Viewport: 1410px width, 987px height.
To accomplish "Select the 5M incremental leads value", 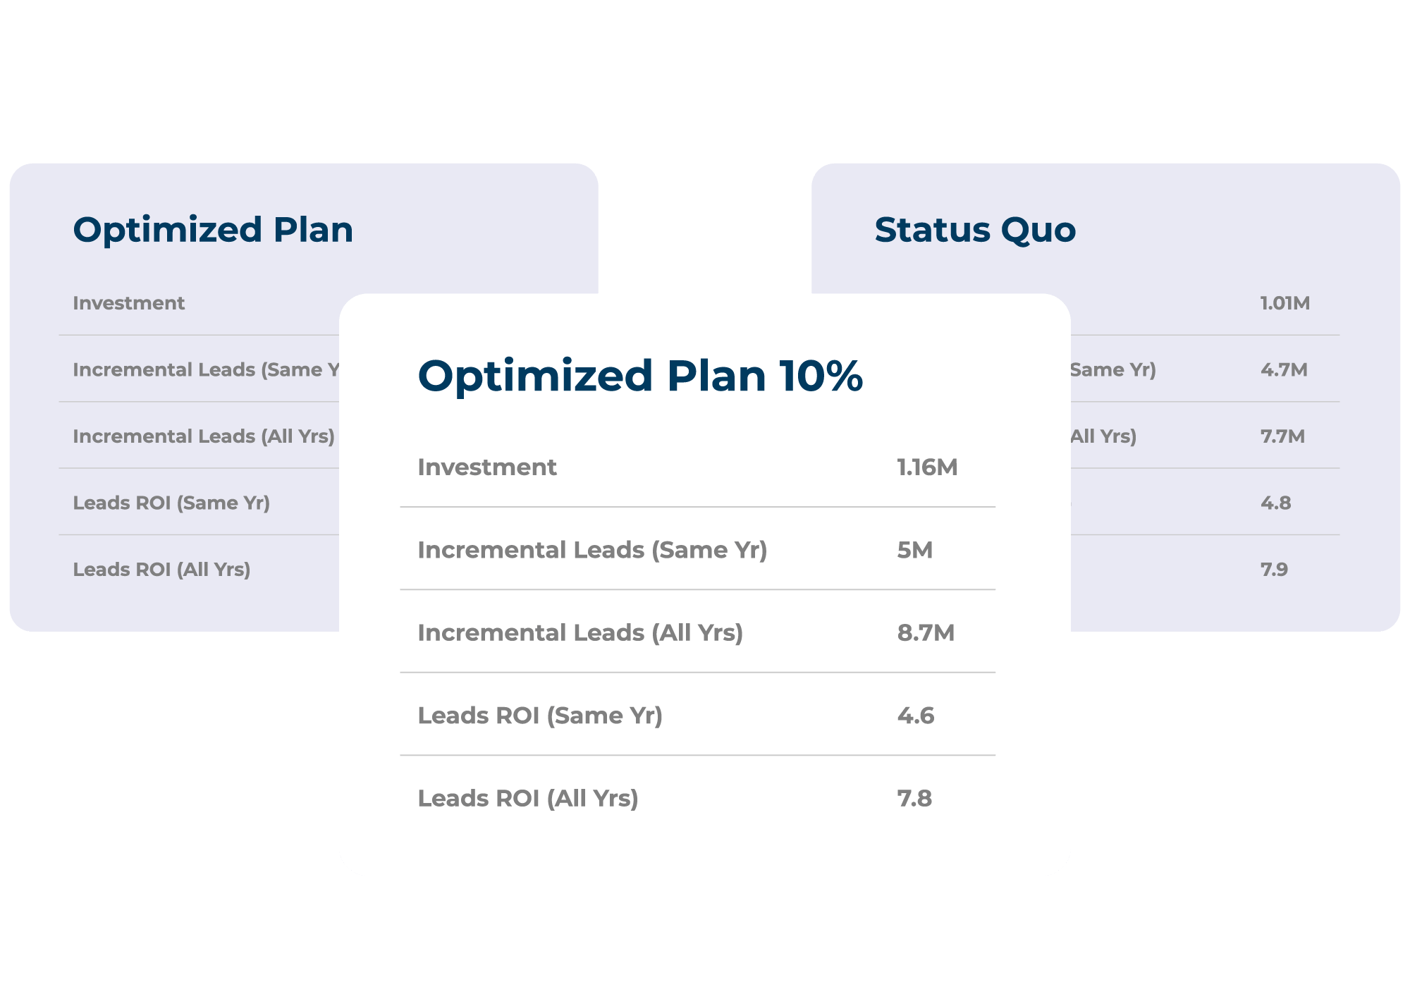I will [x=914, y=550].
